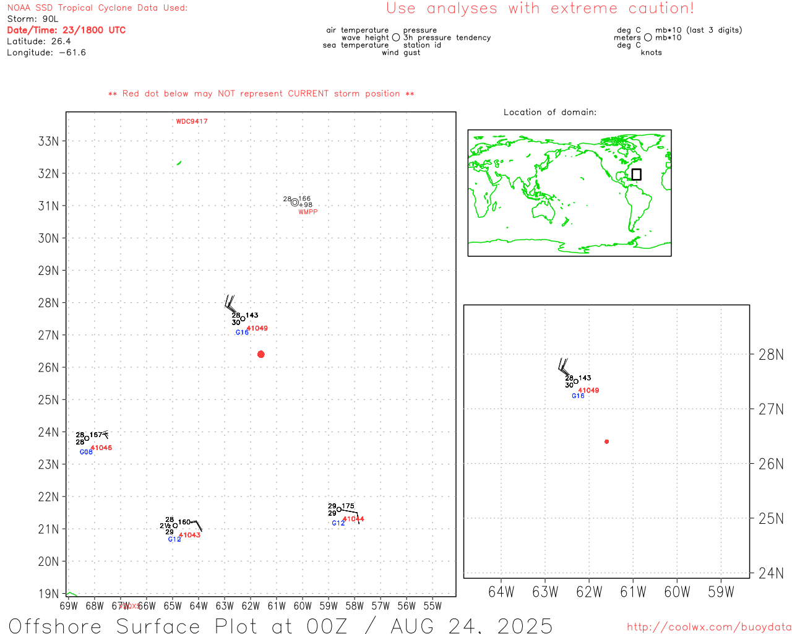Click the 55W longitude axis label
This screenshot has height=634, width=792.
click(x=433, y=606)
